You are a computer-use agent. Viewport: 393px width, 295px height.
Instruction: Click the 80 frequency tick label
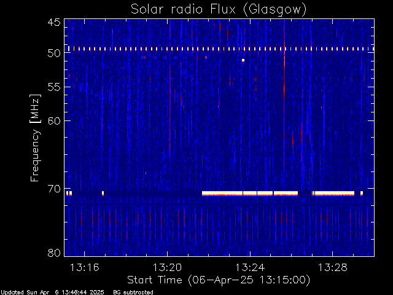pos(54,253)
